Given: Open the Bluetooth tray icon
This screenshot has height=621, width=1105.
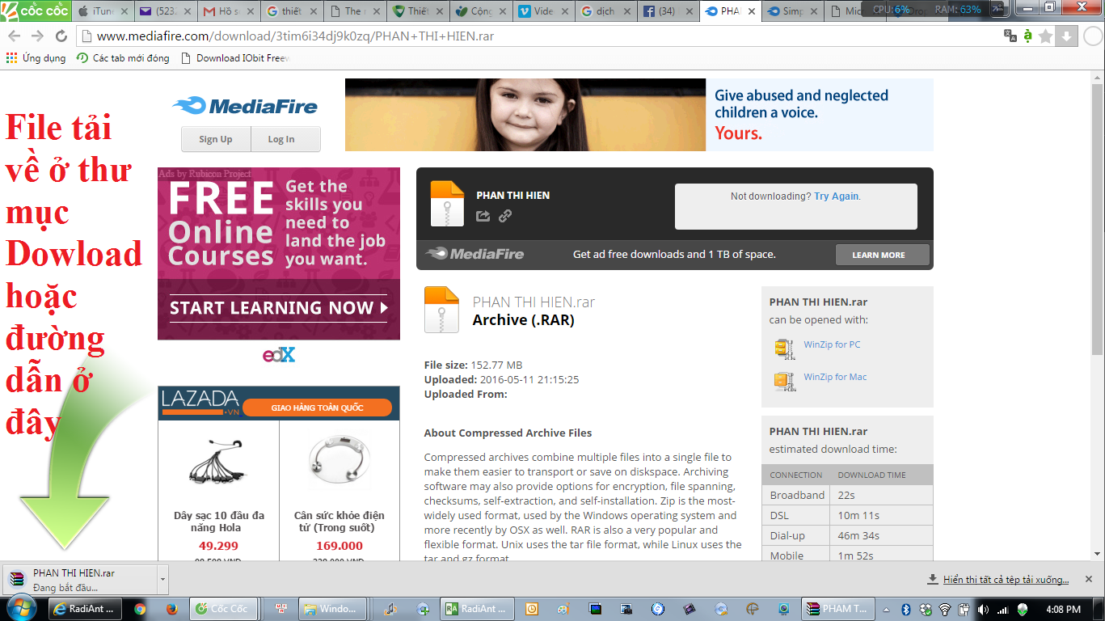Looking at the screenshot, I should click(x=906, y=609).
